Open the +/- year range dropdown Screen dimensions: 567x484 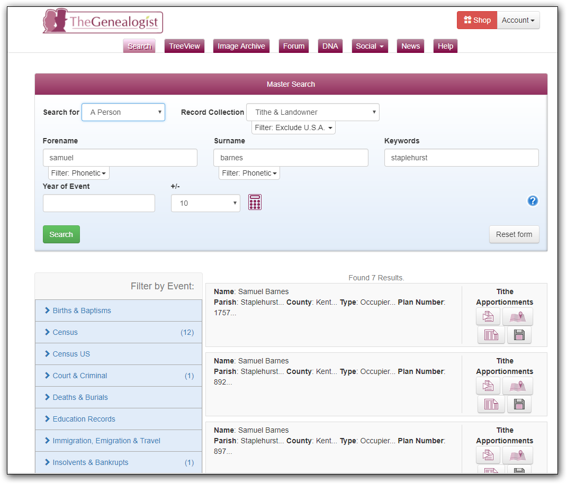click(x=205, y=203)
